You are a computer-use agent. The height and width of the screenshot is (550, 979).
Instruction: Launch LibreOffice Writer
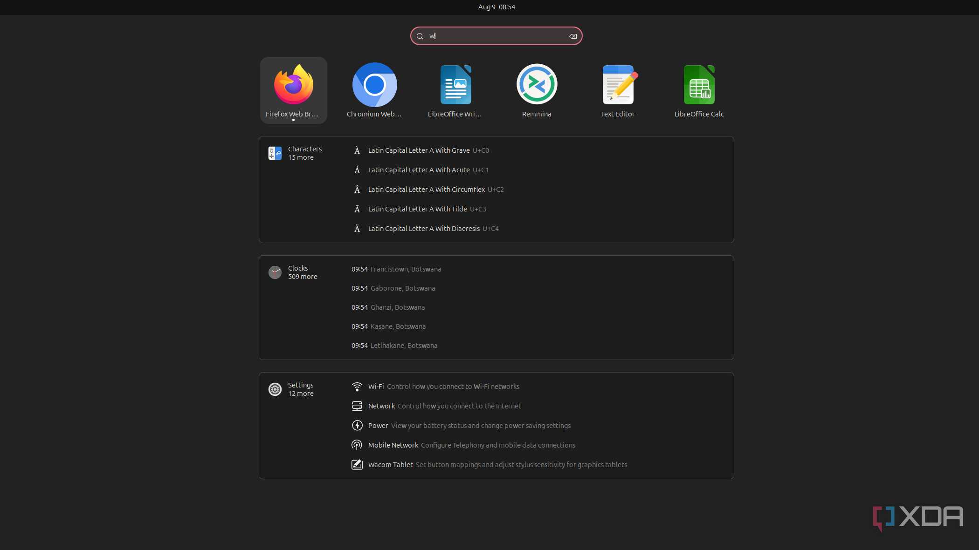click(x=455, y=90)
